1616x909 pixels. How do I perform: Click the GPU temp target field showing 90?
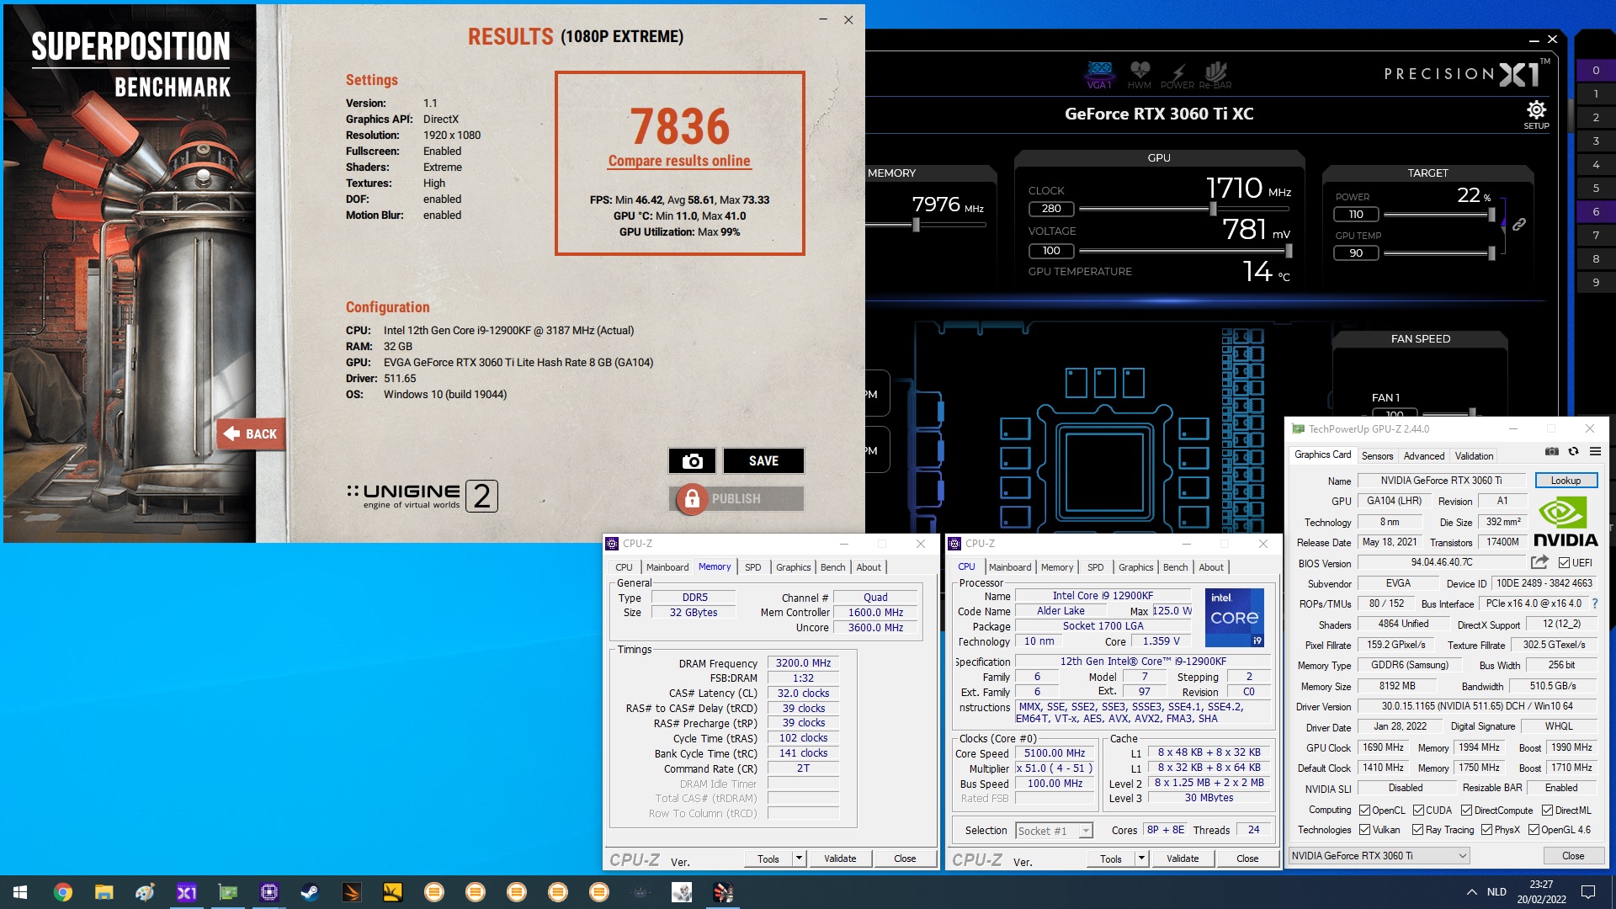tap(1356, 253)
